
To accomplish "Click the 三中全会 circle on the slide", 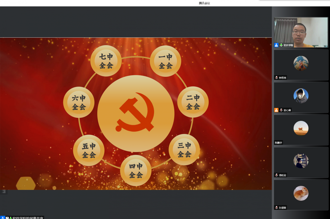I will [x=184, y=150].
